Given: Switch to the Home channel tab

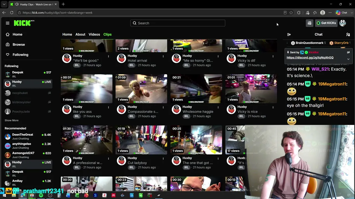Looking at the screenshot, I should [x=67, y=34].
